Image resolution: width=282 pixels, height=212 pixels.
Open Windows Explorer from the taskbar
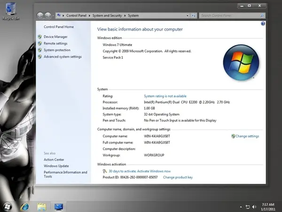point(41,207)
